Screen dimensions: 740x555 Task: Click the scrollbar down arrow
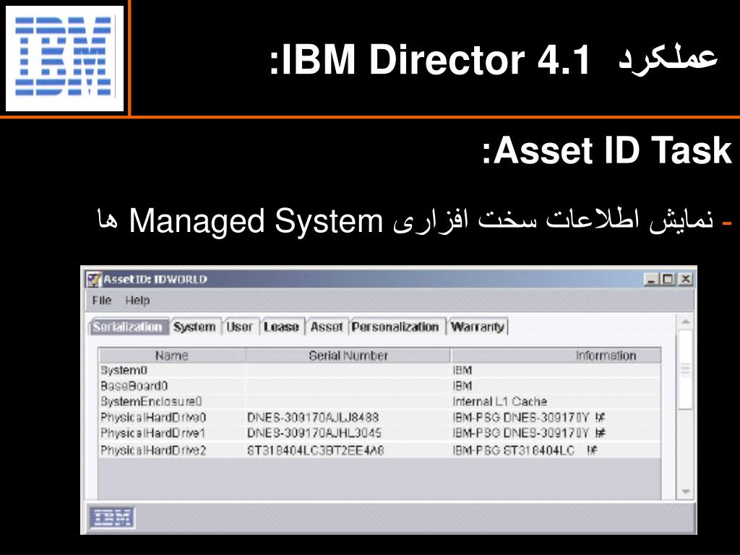point(686,491)
